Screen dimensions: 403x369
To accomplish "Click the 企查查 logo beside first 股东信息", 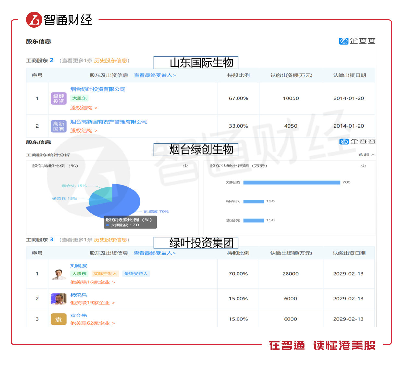I will 357,41.
